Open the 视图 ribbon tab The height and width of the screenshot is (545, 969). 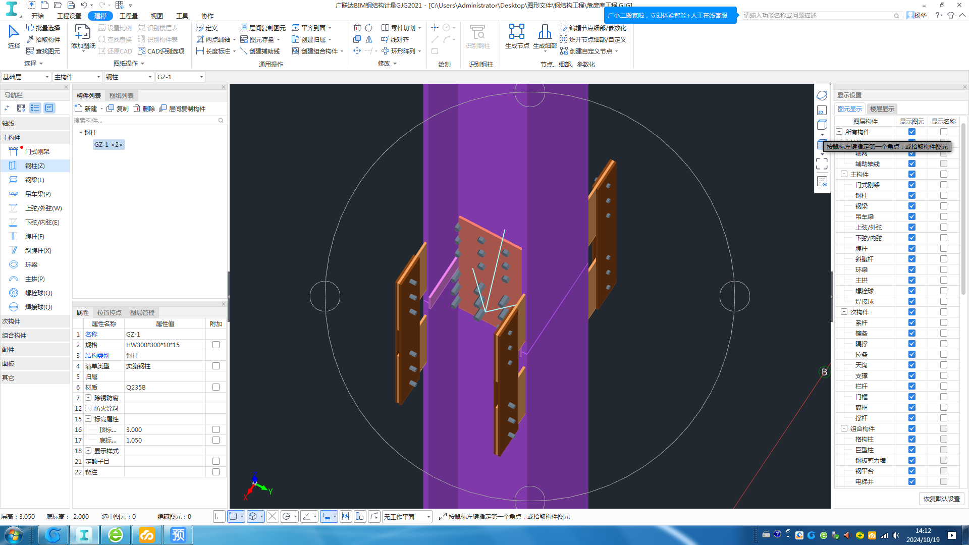tap(157, 16)
